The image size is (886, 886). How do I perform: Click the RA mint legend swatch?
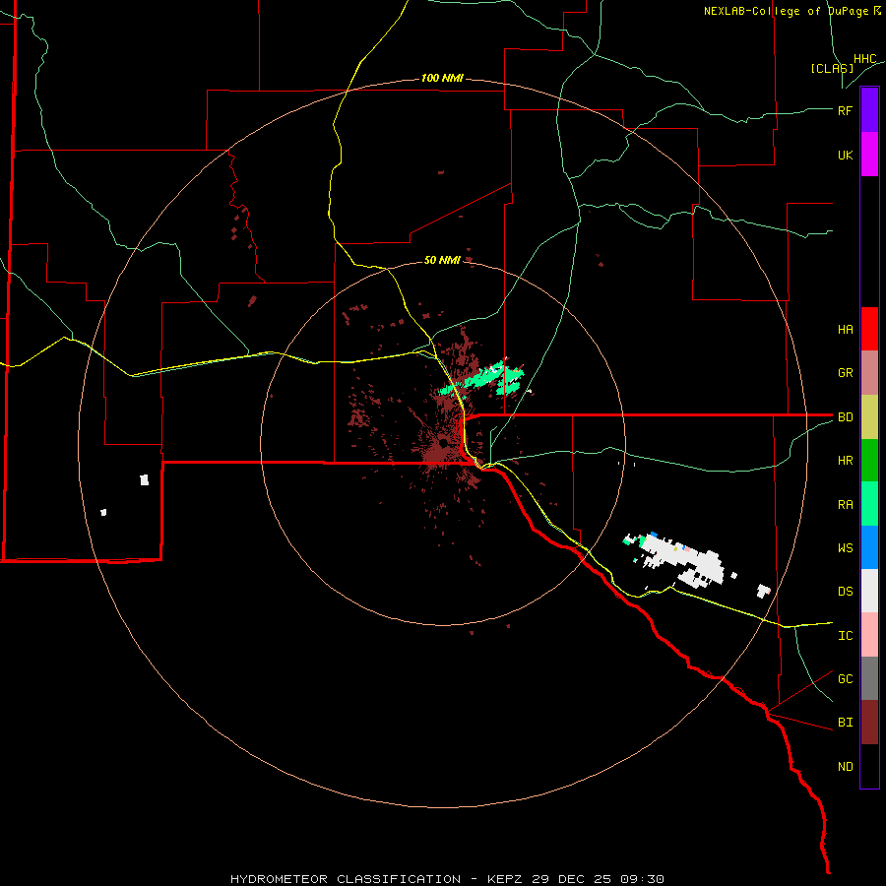(869, 504)
